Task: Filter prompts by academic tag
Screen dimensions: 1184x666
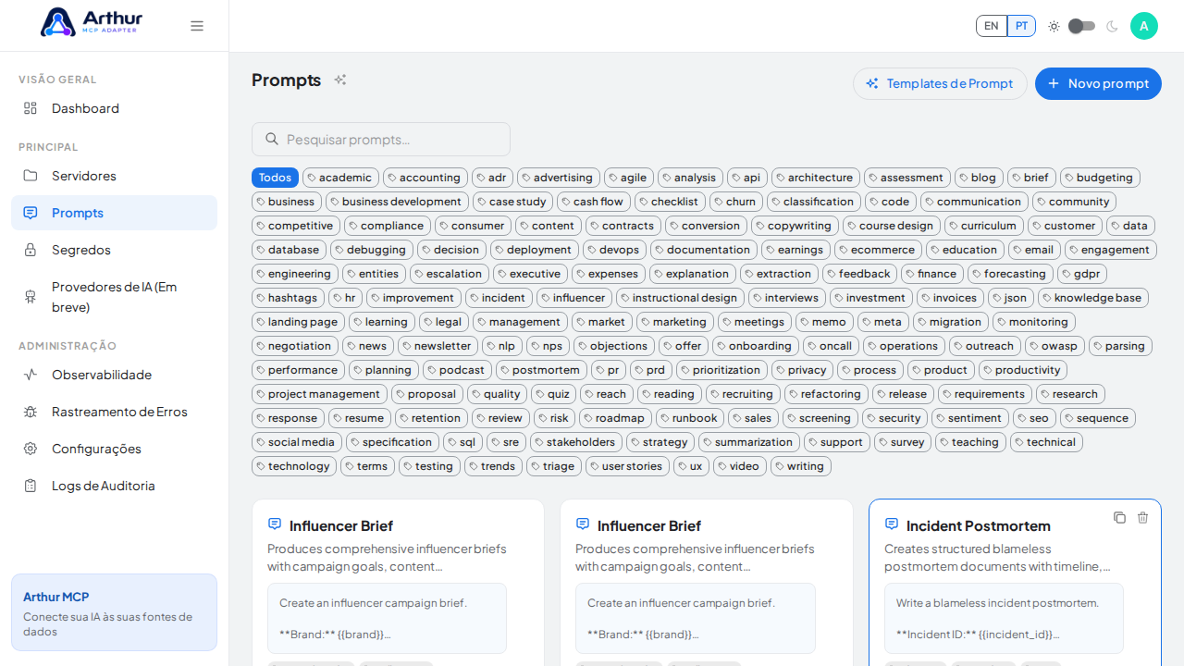Action: coord(340,178)
